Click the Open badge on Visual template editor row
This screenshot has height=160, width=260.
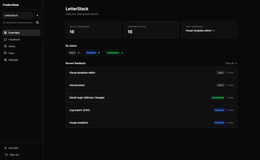click(x=221, y=73)
